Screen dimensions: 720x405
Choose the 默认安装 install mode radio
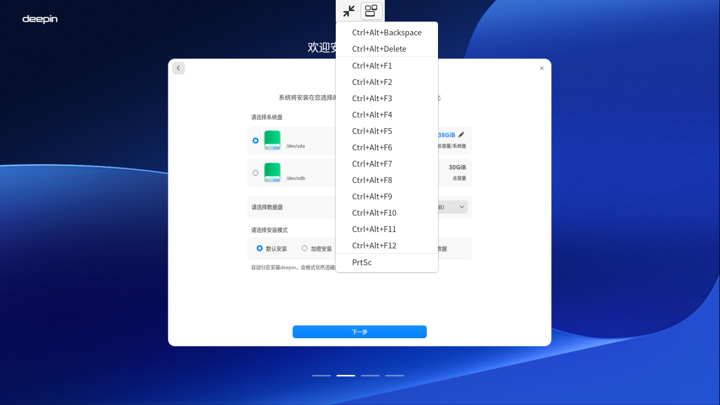260,248
